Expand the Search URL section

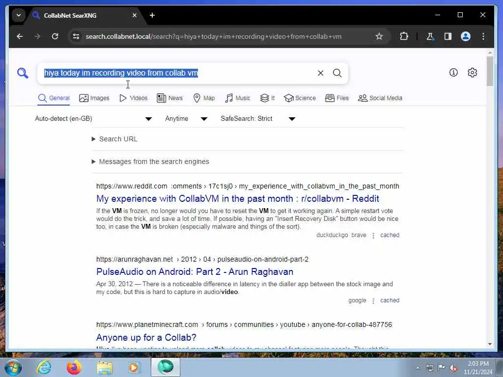coord(114,139)
